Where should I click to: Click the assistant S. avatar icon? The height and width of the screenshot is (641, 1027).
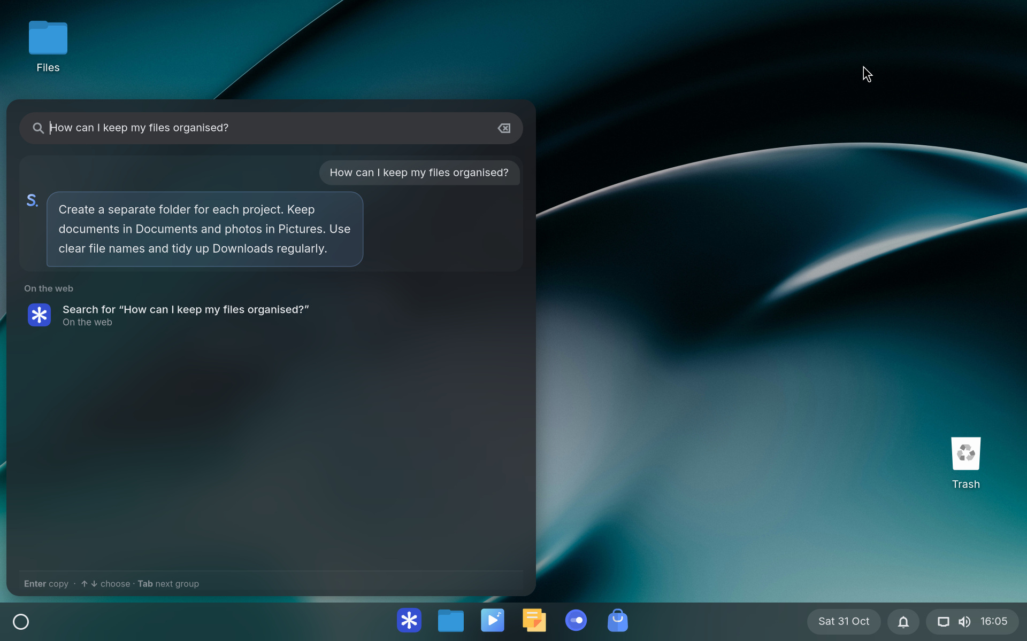point(33,201)
